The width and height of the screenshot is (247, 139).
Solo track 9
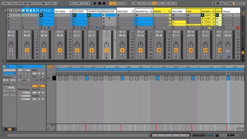point(140,54)
